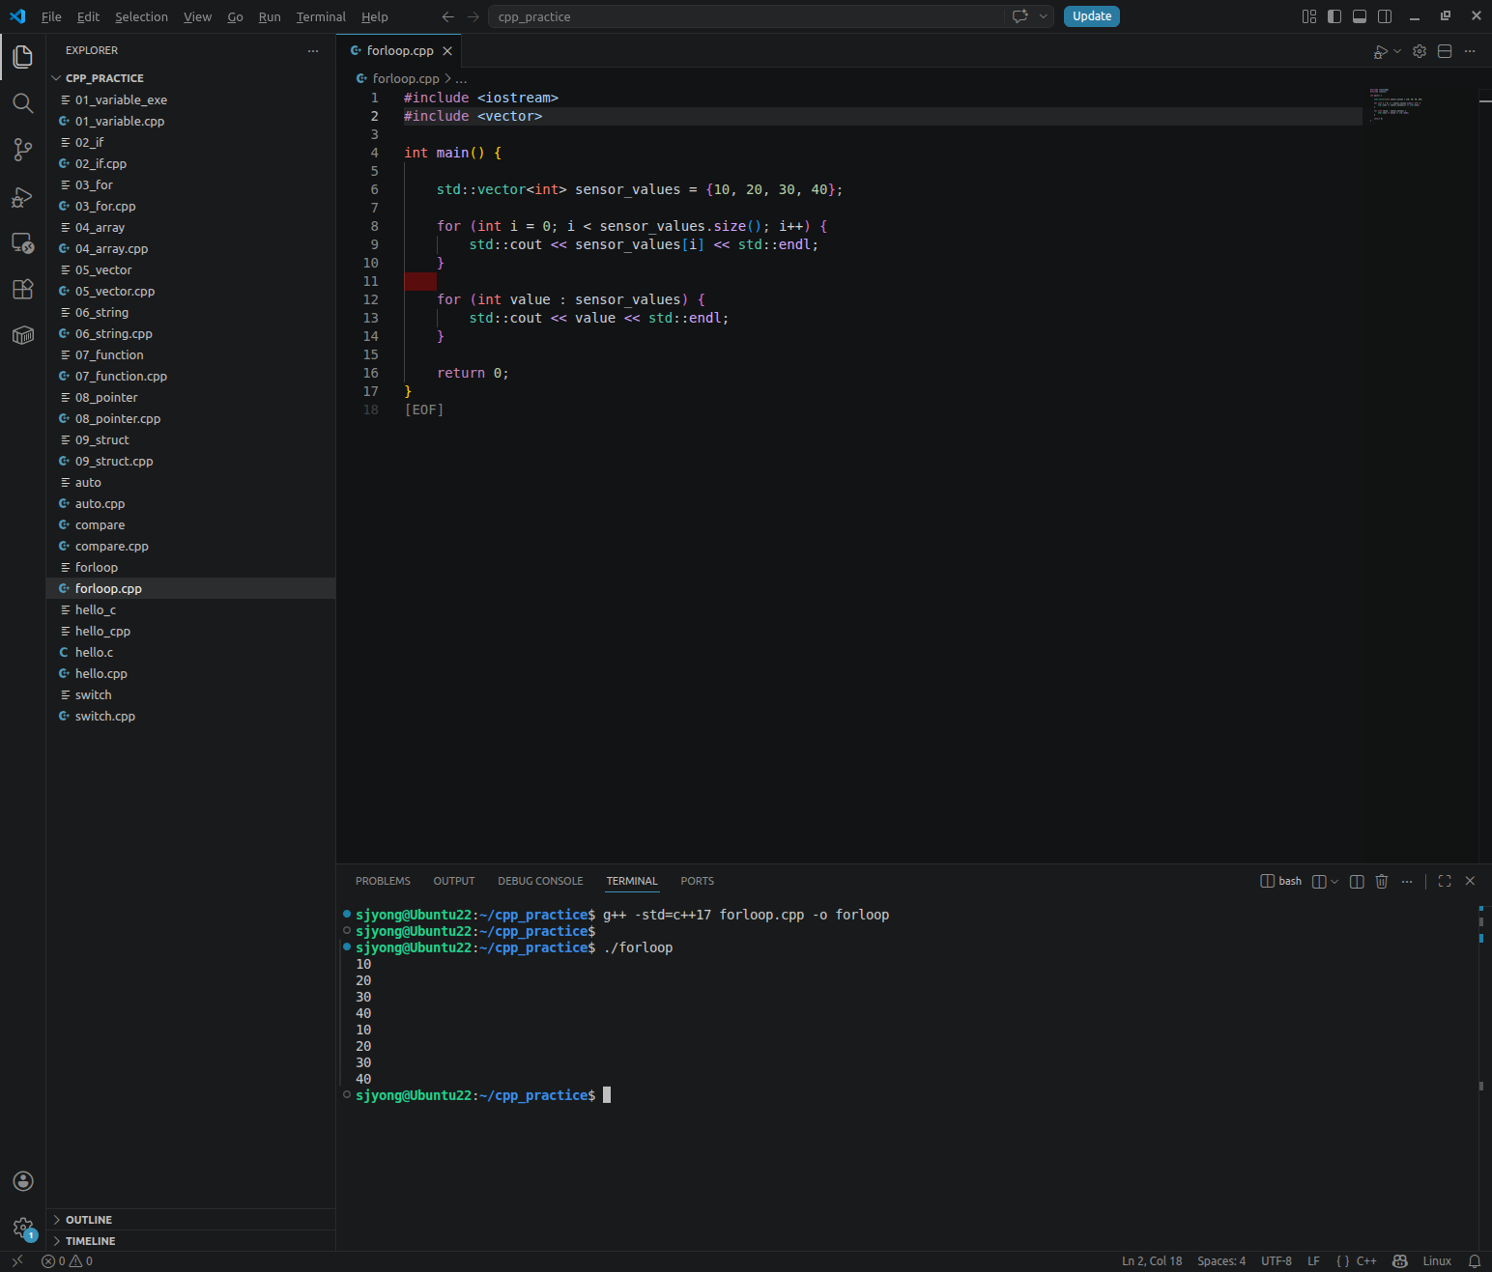The width and height of the screenshot is (1492, 1272).
Task: Run the C++ file with play icon
Action: tap(1381, 51)
